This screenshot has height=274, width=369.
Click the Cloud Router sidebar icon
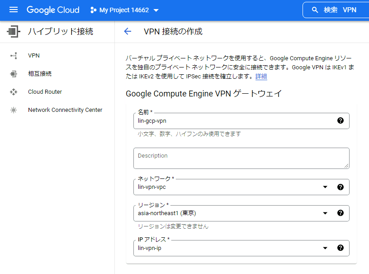click(14, 92)
